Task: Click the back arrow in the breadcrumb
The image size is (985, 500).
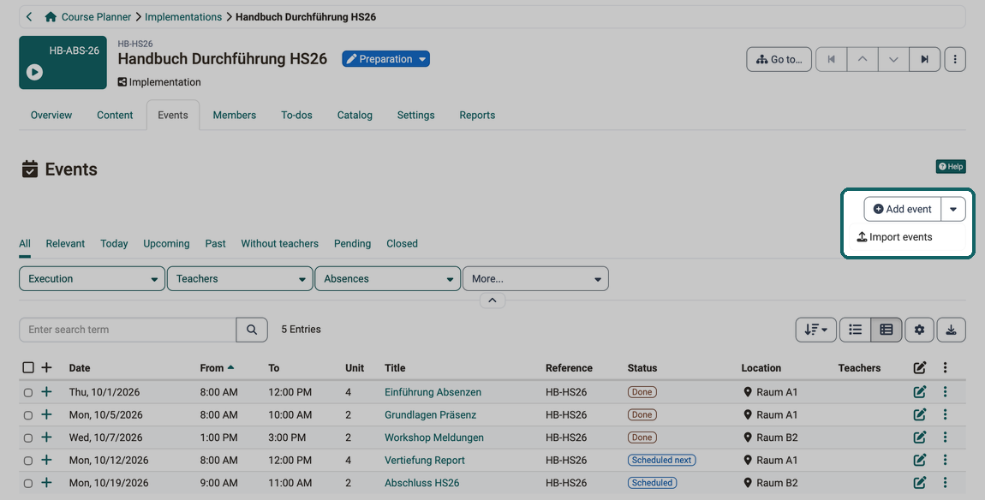Action: [x=29, y=17]
